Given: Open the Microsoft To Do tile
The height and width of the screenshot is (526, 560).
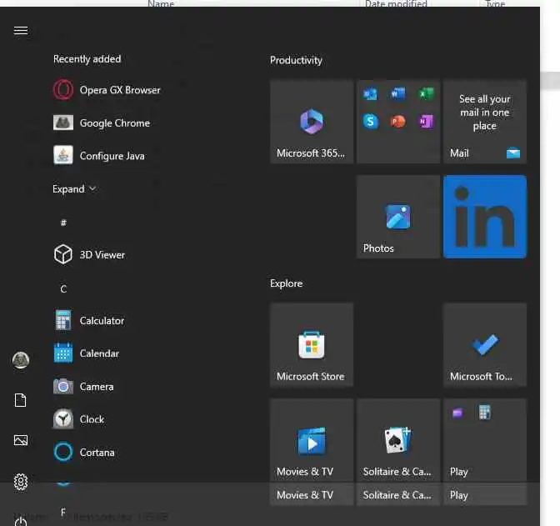Looking at the screenshot, I should point(485,345).
